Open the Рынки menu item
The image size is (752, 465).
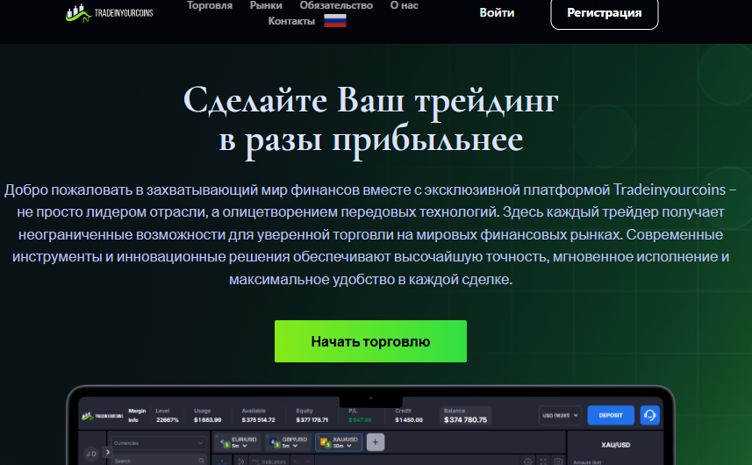(266, 5)
